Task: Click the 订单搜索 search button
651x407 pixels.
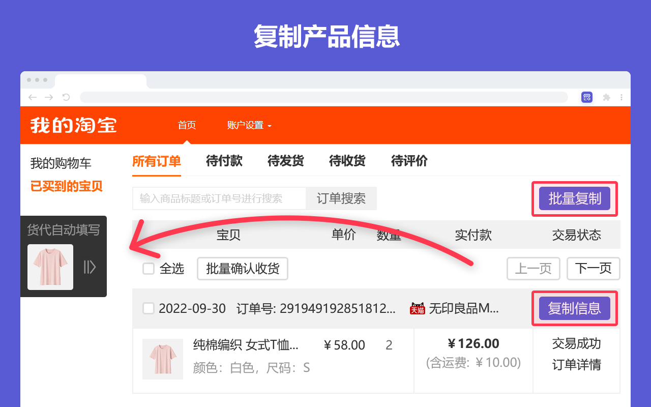Action: tap(341, 198)
